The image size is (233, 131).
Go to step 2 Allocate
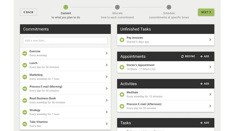(x=117, y=7)
